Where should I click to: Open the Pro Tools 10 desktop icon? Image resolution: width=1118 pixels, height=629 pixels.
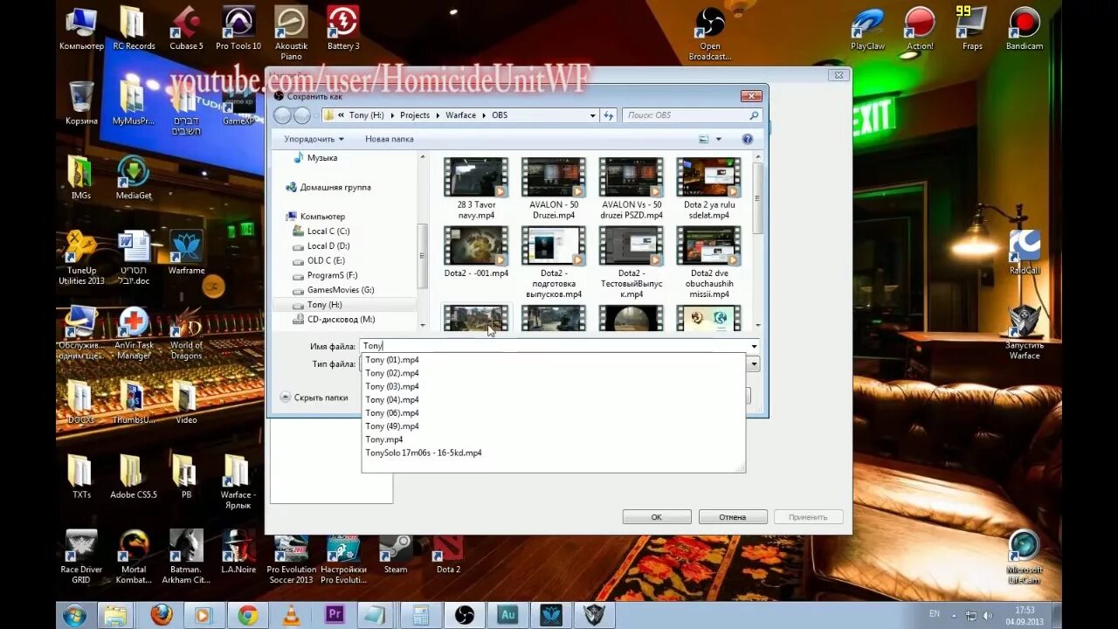pos(238,28)
